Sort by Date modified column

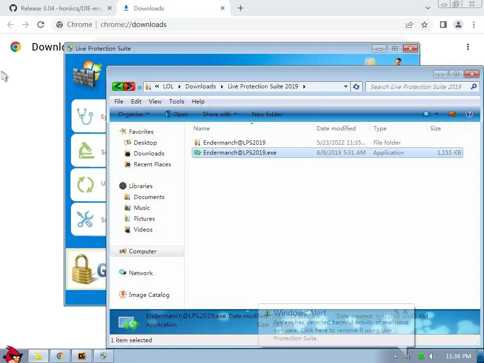[336, 129]
